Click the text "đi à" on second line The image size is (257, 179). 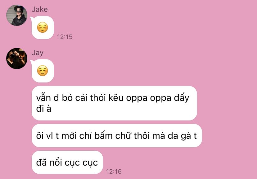click(x=44, y=108)
